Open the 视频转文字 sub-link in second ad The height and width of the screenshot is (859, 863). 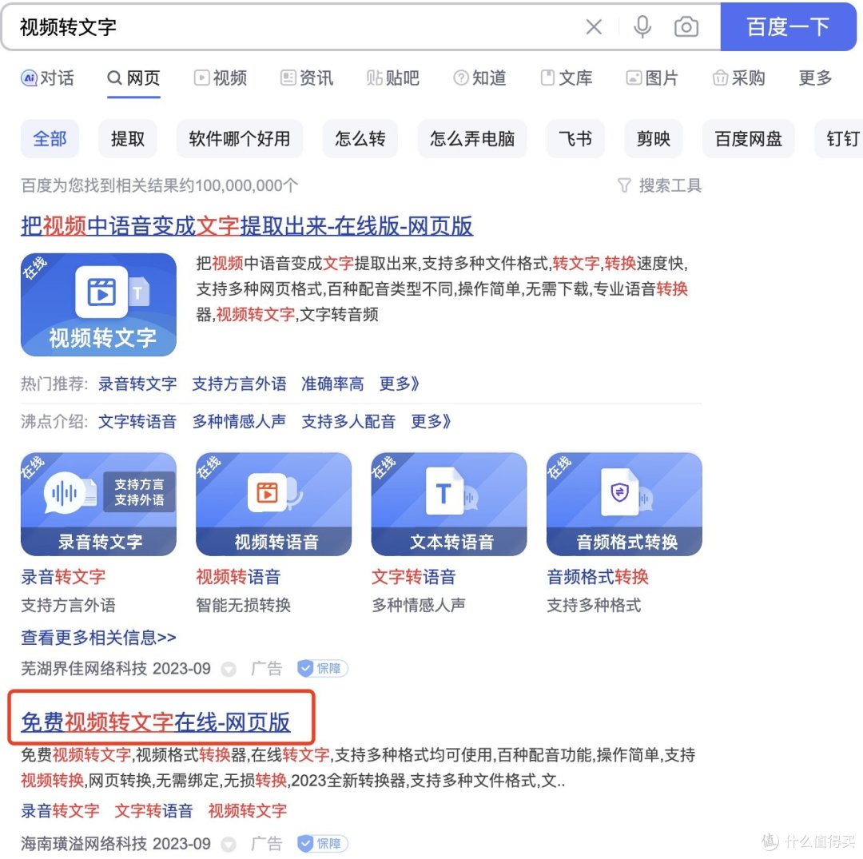click(247, 810)
